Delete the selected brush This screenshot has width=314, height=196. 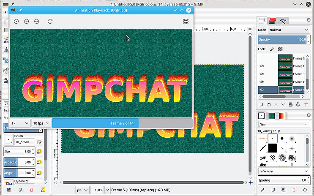(x=294, y=190)
